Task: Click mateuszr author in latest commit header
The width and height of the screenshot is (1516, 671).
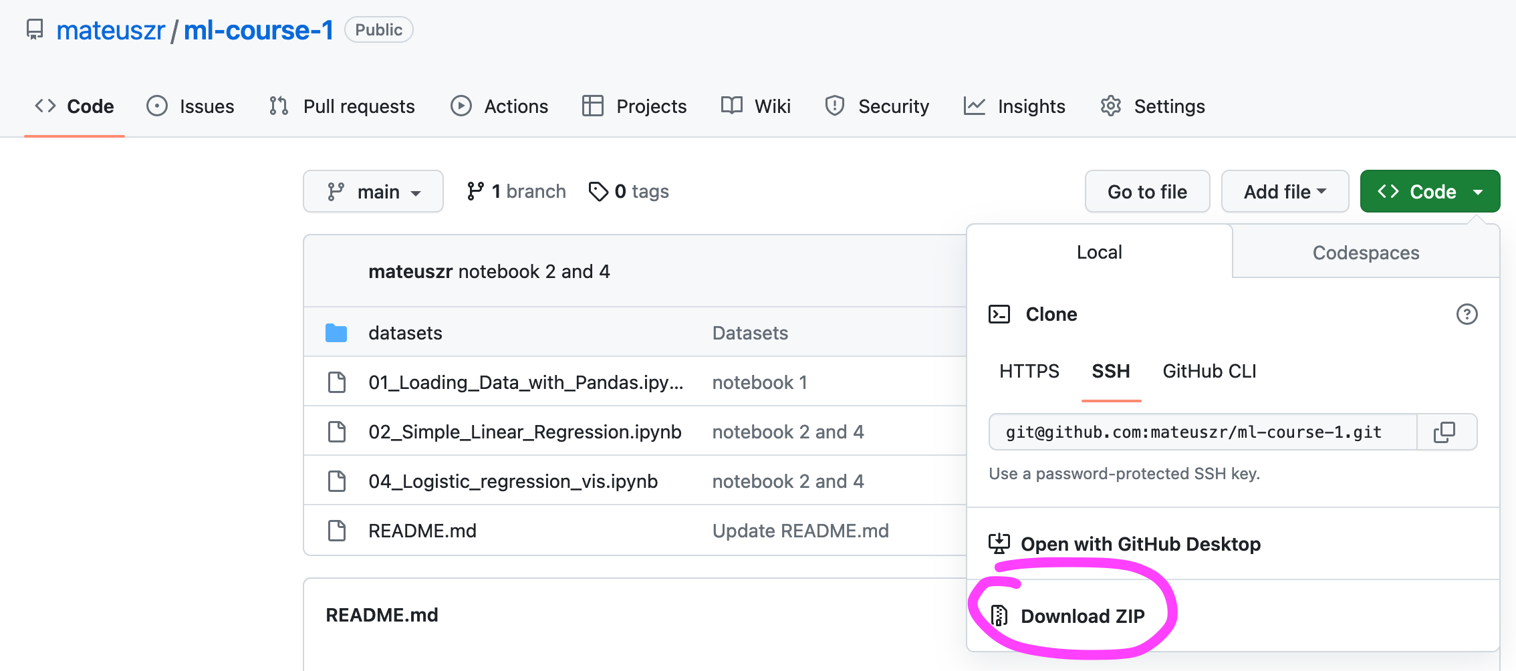Action: point(410,271)
